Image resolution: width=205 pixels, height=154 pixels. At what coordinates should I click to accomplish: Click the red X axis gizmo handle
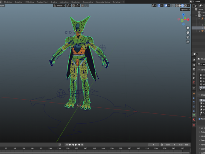[188, 20]
